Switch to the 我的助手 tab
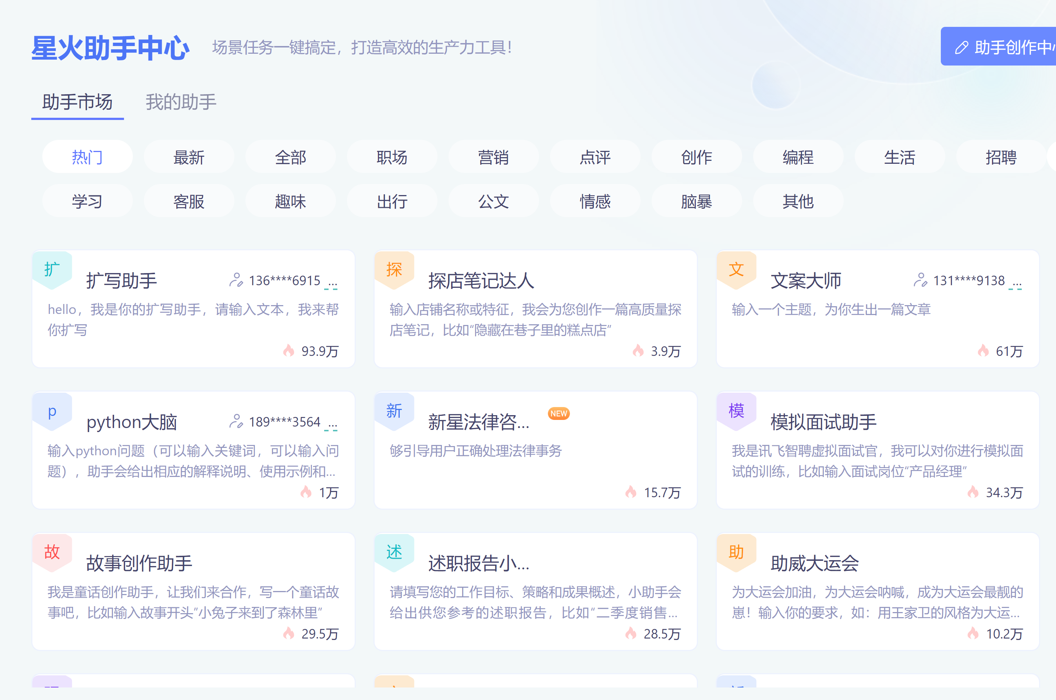 pos(181,102)
